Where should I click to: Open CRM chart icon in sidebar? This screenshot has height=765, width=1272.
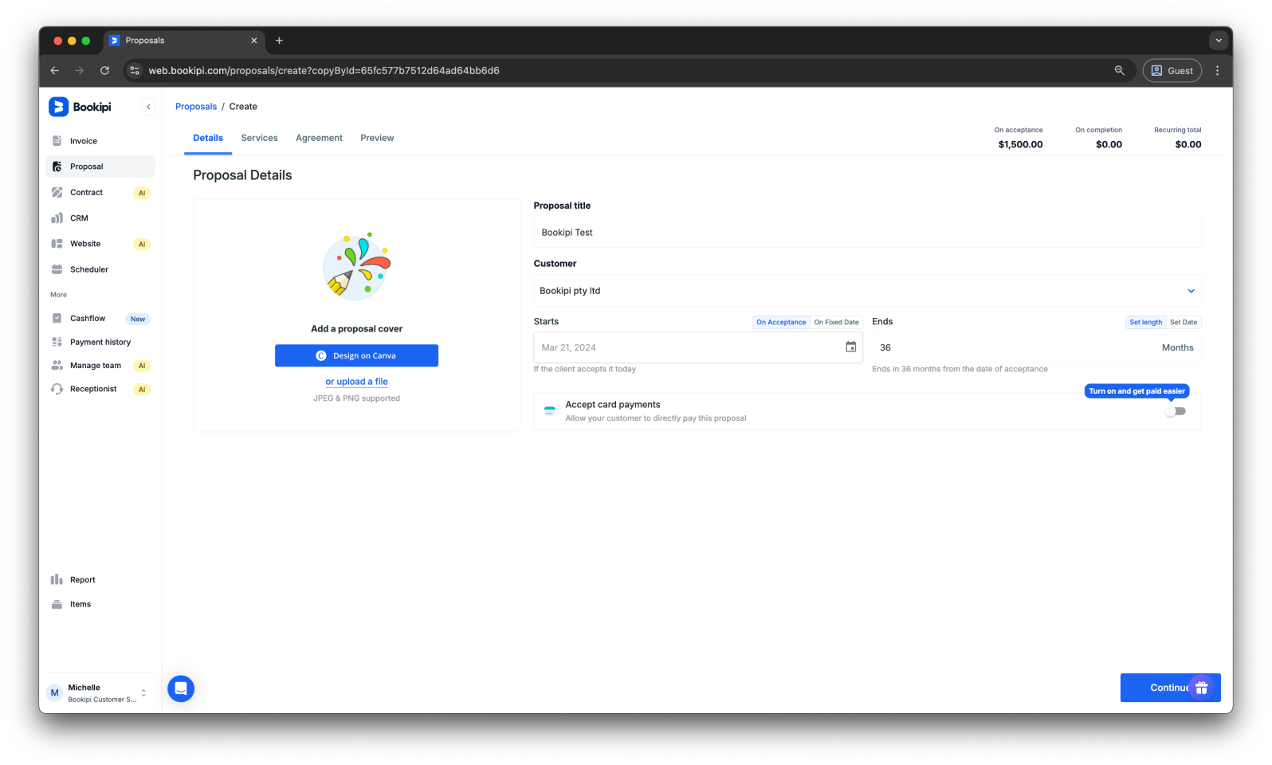57,218
